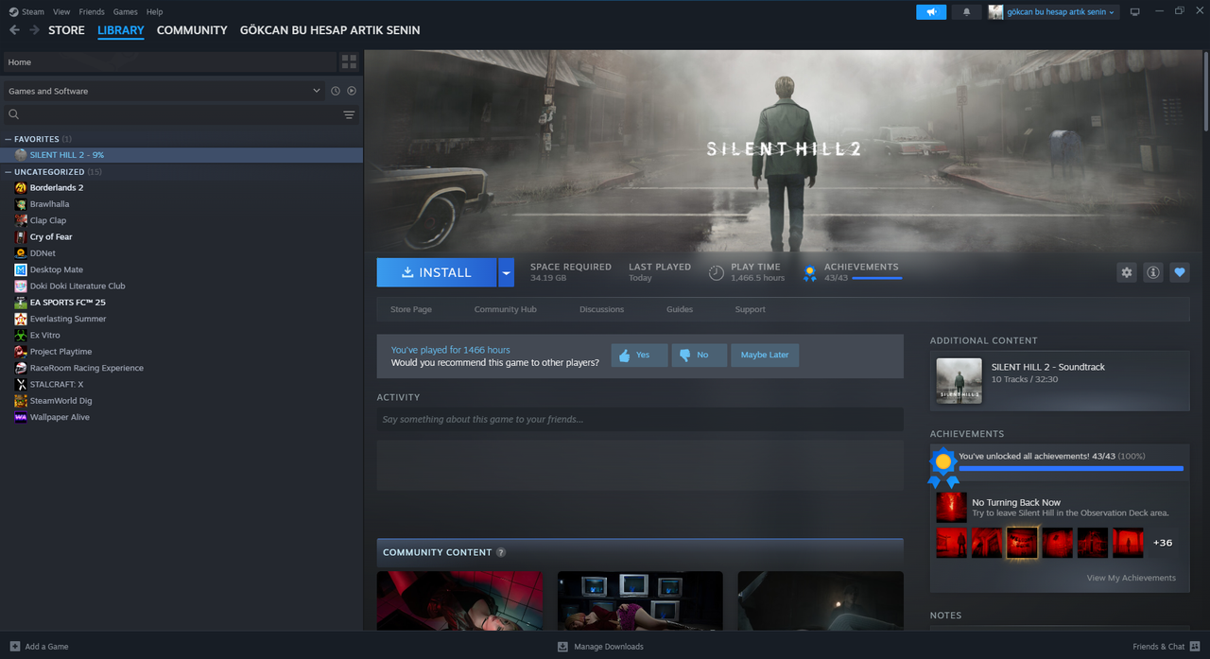Click the DDNet game icon
Viewport: 1210px width, 659px height.
tap(21, 253)
